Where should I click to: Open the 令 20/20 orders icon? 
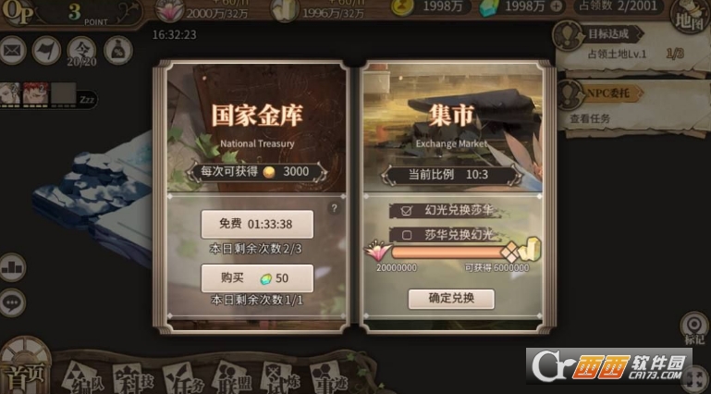point(82,51)
